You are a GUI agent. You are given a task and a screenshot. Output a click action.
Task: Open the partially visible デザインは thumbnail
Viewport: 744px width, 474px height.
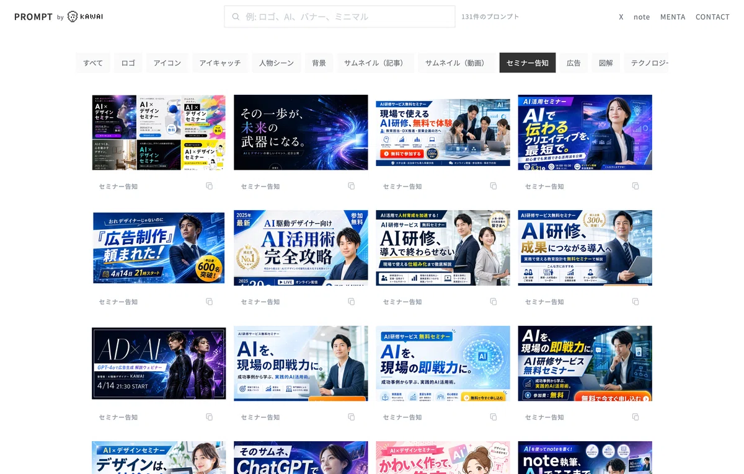[x=159, y=458]
